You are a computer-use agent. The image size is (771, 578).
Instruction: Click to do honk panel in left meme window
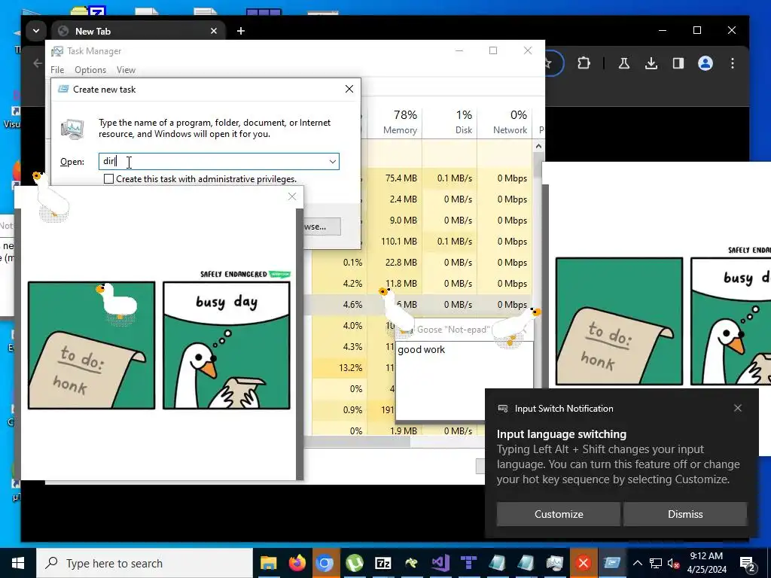(91, 345)
